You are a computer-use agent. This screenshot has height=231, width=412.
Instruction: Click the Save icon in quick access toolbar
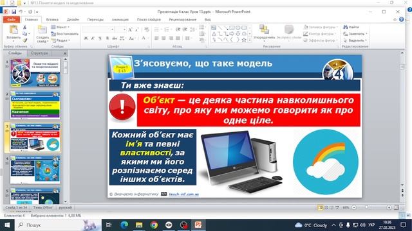pos(14,12)
